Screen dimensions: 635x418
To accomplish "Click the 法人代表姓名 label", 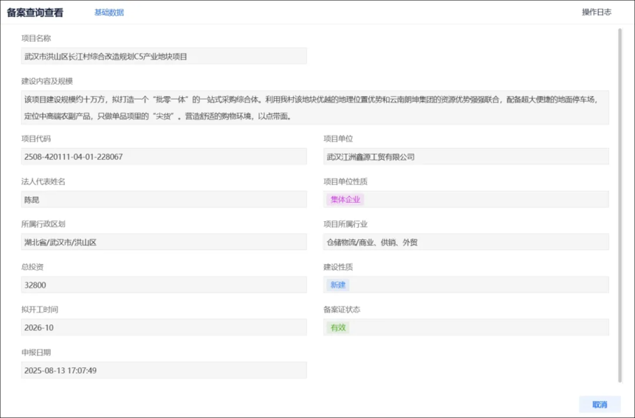I will [x=44, y=181].
